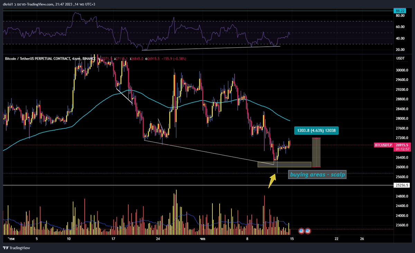Screen dimensions: 415x253
Task: Click the 80.00 level on RSI scale
Action: [400, 16]
